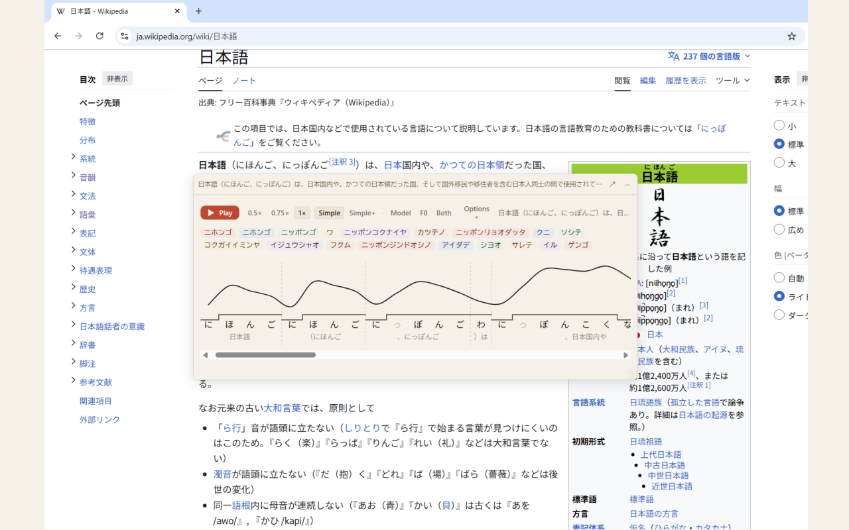
Task: Follow the しりとり link
Action: [362, 428]
